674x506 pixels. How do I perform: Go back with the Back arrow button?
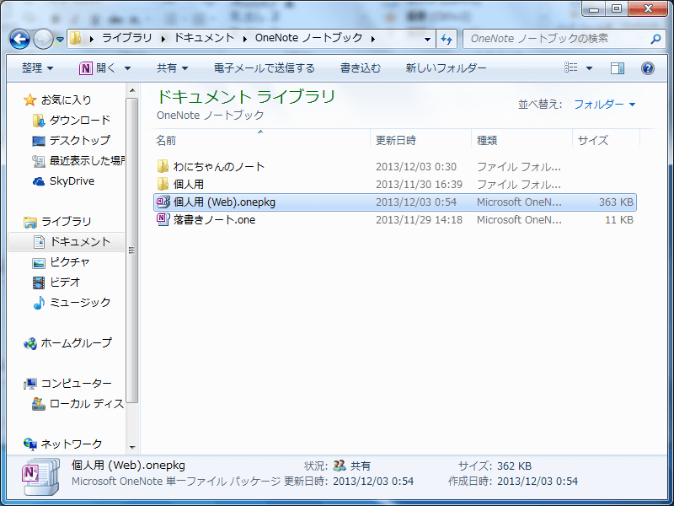pos(19,39)
